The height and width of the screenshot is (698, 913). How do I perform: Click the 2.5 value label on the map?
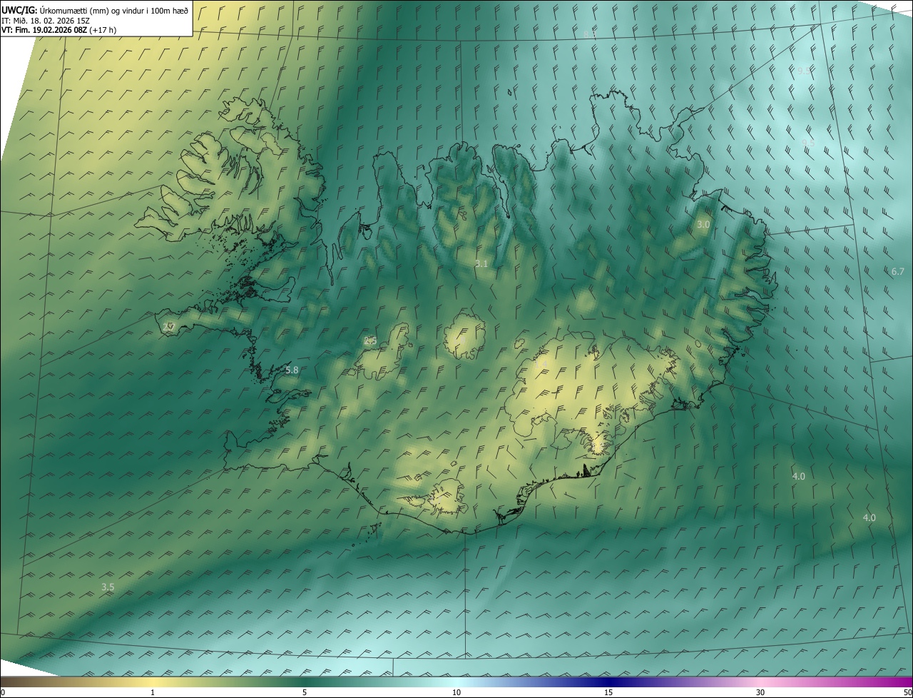click(370, 340)
